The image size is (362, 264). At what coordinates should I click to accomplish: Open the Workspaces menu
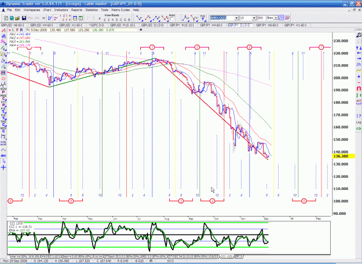coord(32,10)
